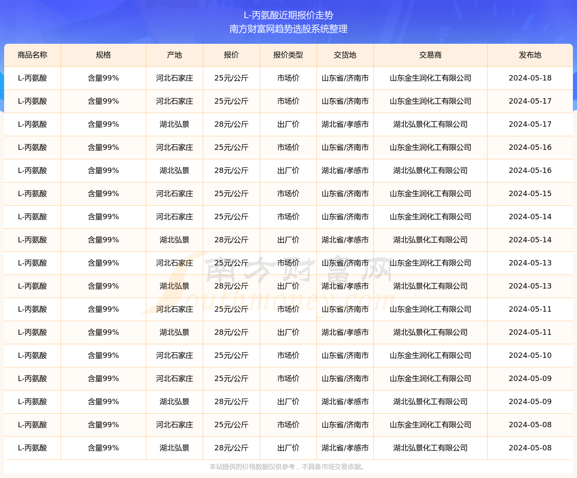Click "2024-05-17" date in the 湖北弘景化工 row
577x478 pixels.
(530, 124)
